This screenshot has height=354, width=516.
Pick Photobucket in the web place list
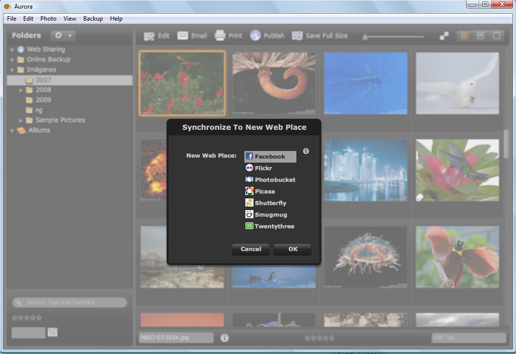coord(270,180)
